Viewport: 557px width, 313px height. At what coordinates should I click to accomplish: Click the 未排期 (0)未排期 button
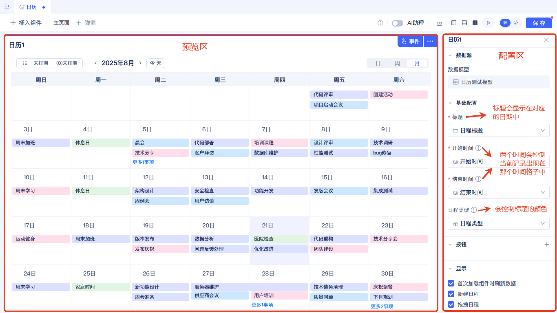pos(49,63)
